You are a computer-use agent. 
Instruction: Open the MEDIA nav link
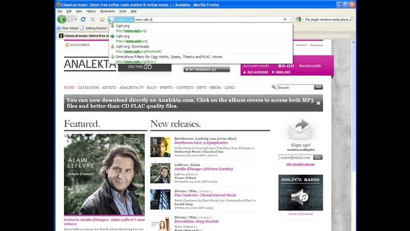click(215, 87)
